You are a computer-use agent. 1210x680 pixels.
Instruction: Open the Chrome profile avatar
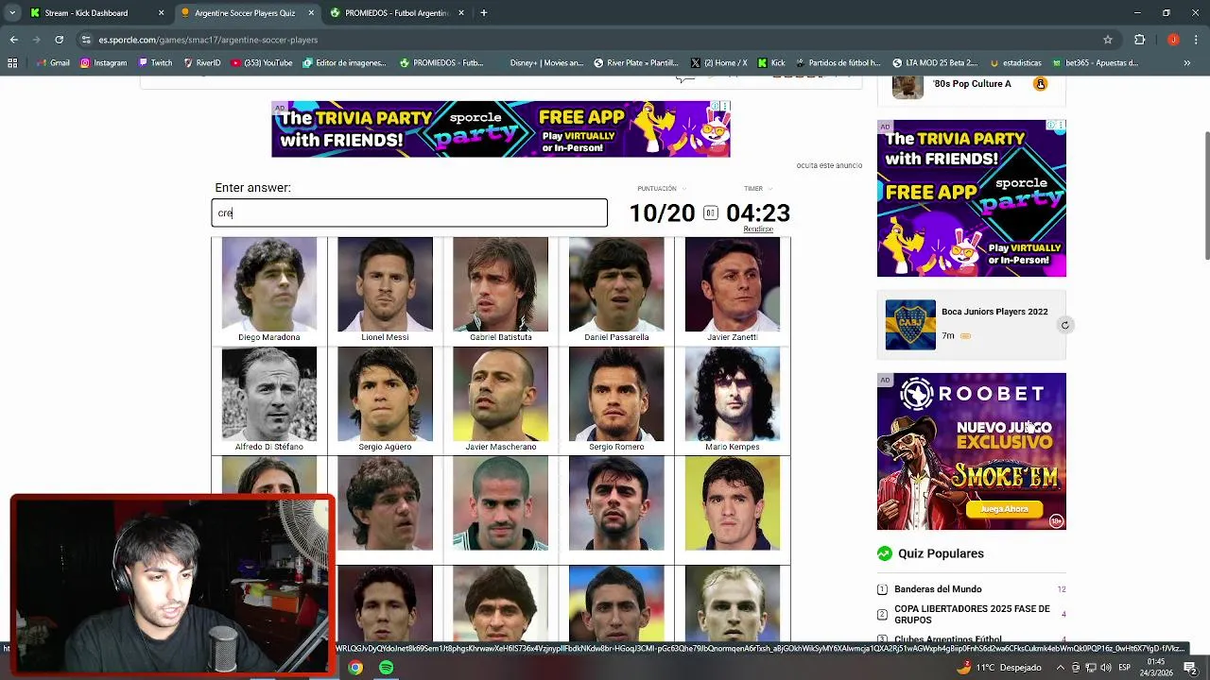click(x=1173, y=40)
